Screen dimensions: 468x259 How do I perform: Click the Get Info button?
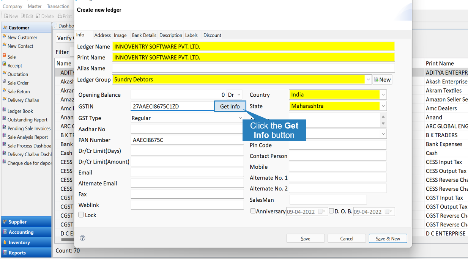click(x=230, y=106)
